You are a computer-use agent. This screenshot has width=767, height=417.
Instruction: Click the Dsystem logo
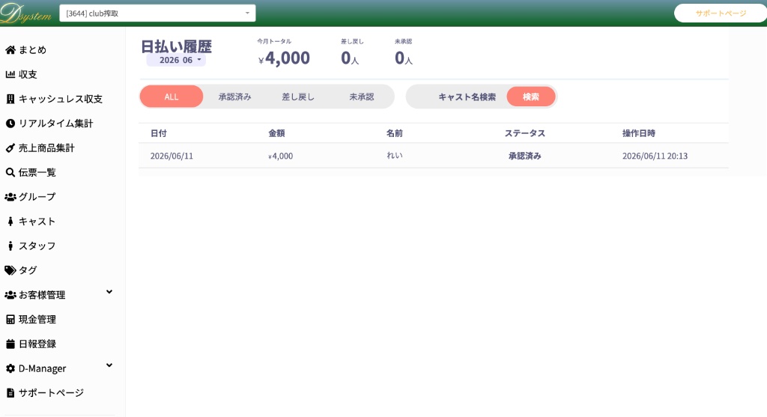click(26, 13)
